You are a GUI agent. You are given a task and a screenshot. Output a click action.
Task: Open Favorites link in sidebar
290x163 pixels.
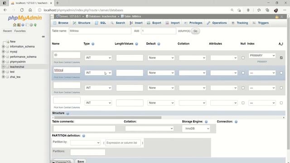click(x=20, y=31)
